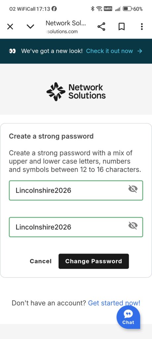
Task: Tap the Wi-Fi status icon
Action: 99,9
